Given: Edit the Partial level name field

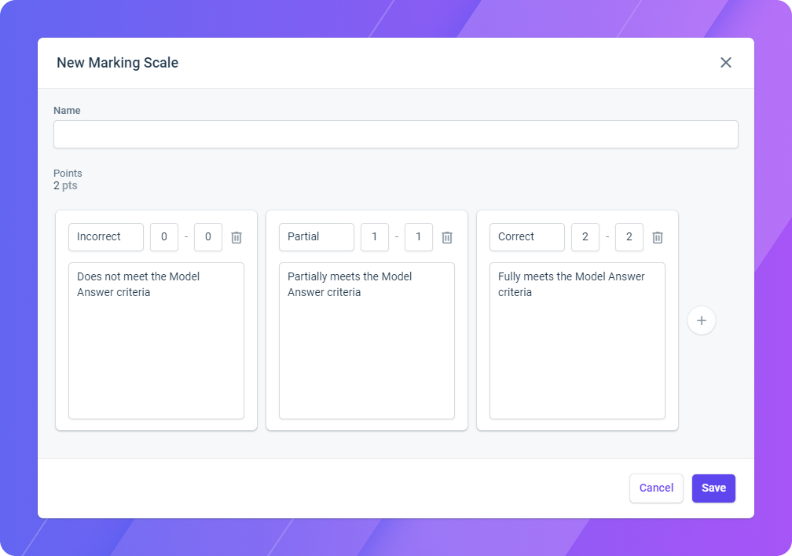Looking at the screenshot, I should pyautogui.click(x=317, y=237).
